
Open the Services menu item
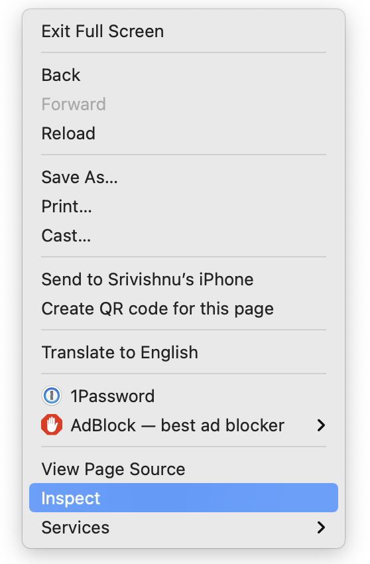coord(184,528)
